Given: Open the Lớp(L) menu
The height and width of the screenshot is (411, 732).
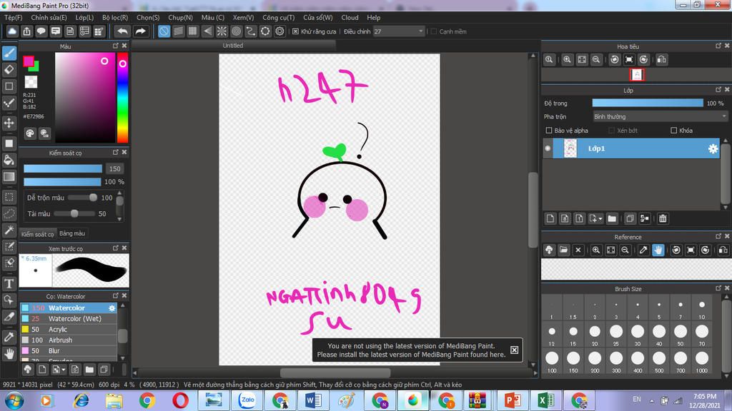Looking at the screenshot, I should point(84,18).
